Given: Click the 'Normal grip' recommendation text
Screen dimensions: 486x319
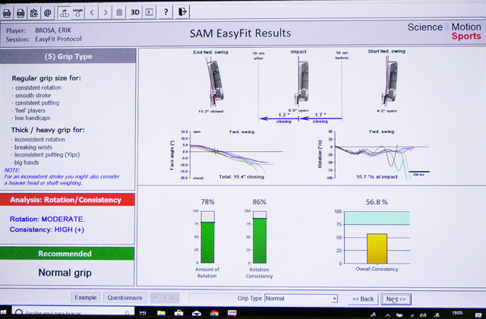Looking at the screenshot, I should pyautogui.click(x=65, y=273).
